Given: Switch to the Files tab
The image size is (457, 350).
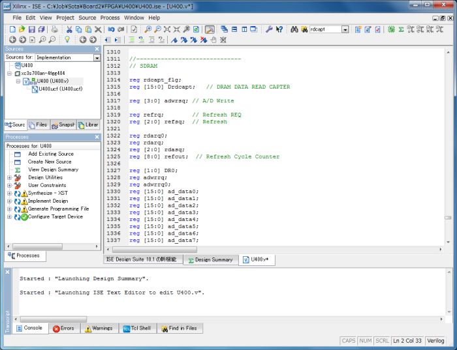Looking at the screenshot, I should tap(38, 124).
